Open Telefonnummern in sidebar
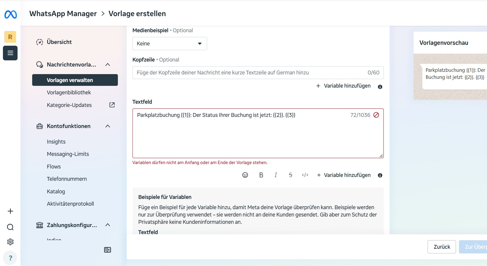Screen dimensions: 487x266 pos(67,179)
